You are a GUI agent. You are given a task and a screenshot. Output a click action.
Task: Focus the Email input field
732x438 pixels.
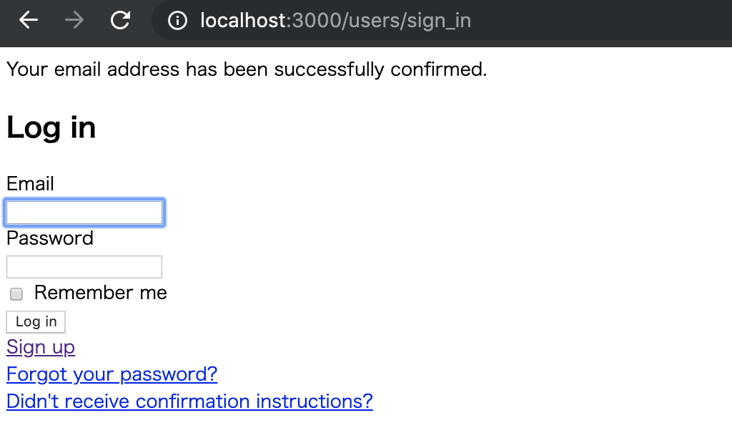tap(84, 213)
